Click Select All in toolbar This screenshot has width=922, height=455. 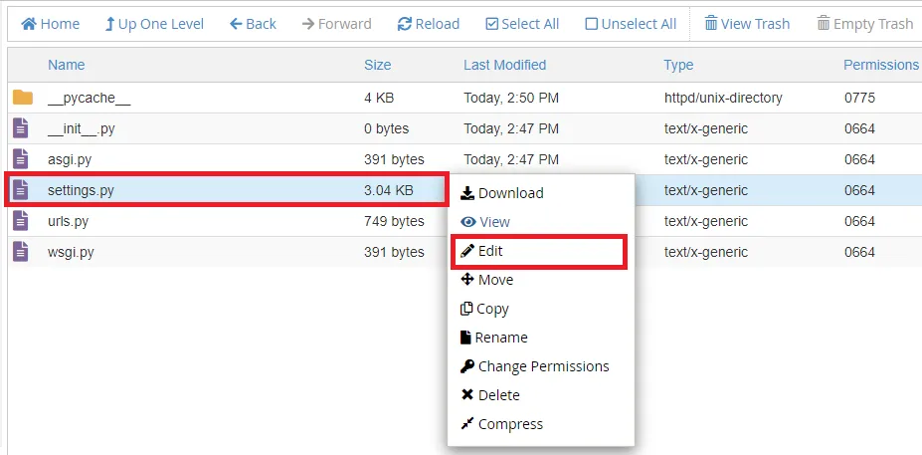pos(522,24)
